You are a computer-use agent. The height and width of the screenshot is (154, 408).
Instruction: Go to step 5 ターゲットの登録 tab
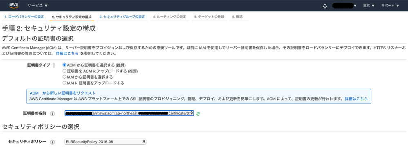(x=209, y=17)
